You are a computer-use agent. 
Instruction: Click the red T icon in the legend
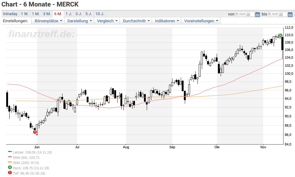[x=10, y=172]
